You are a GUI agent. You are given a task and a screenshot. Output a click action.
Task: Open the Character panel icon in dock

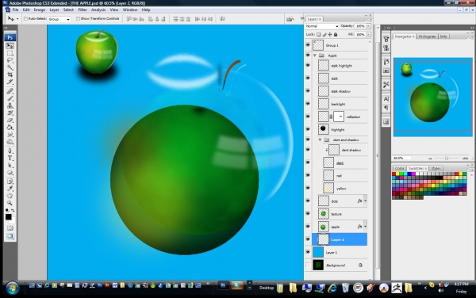(386, 99)
